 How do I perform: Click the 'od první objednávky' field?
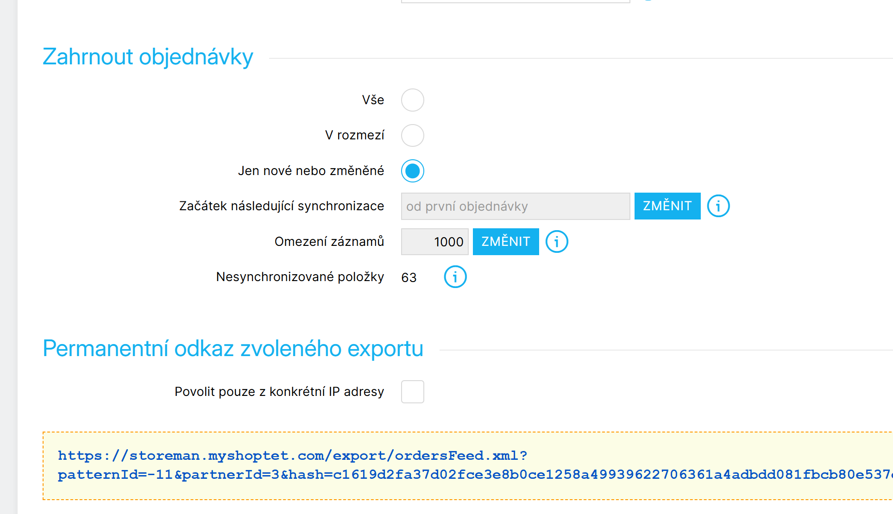coord(515,206)
